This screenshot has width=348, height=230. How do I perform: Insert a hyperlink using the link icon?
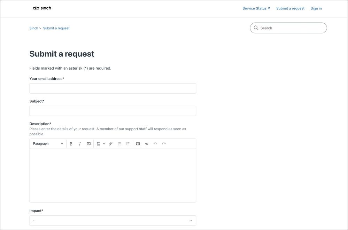tap(110, 144)
